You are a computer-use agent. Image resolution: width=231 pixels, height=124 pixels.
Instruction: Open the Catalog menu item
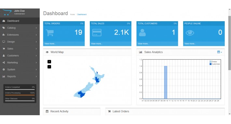tap(20, 28)
